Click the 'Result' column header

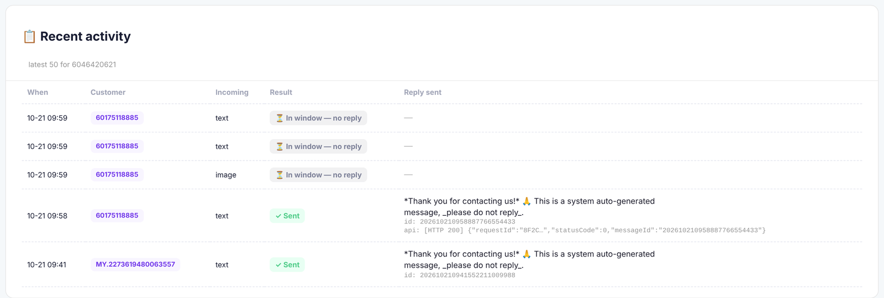(x=281, y=92)
